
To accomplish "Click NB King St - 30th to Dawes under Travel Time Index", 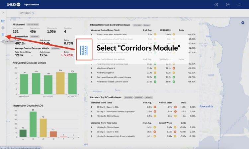I will pos(108,127).
